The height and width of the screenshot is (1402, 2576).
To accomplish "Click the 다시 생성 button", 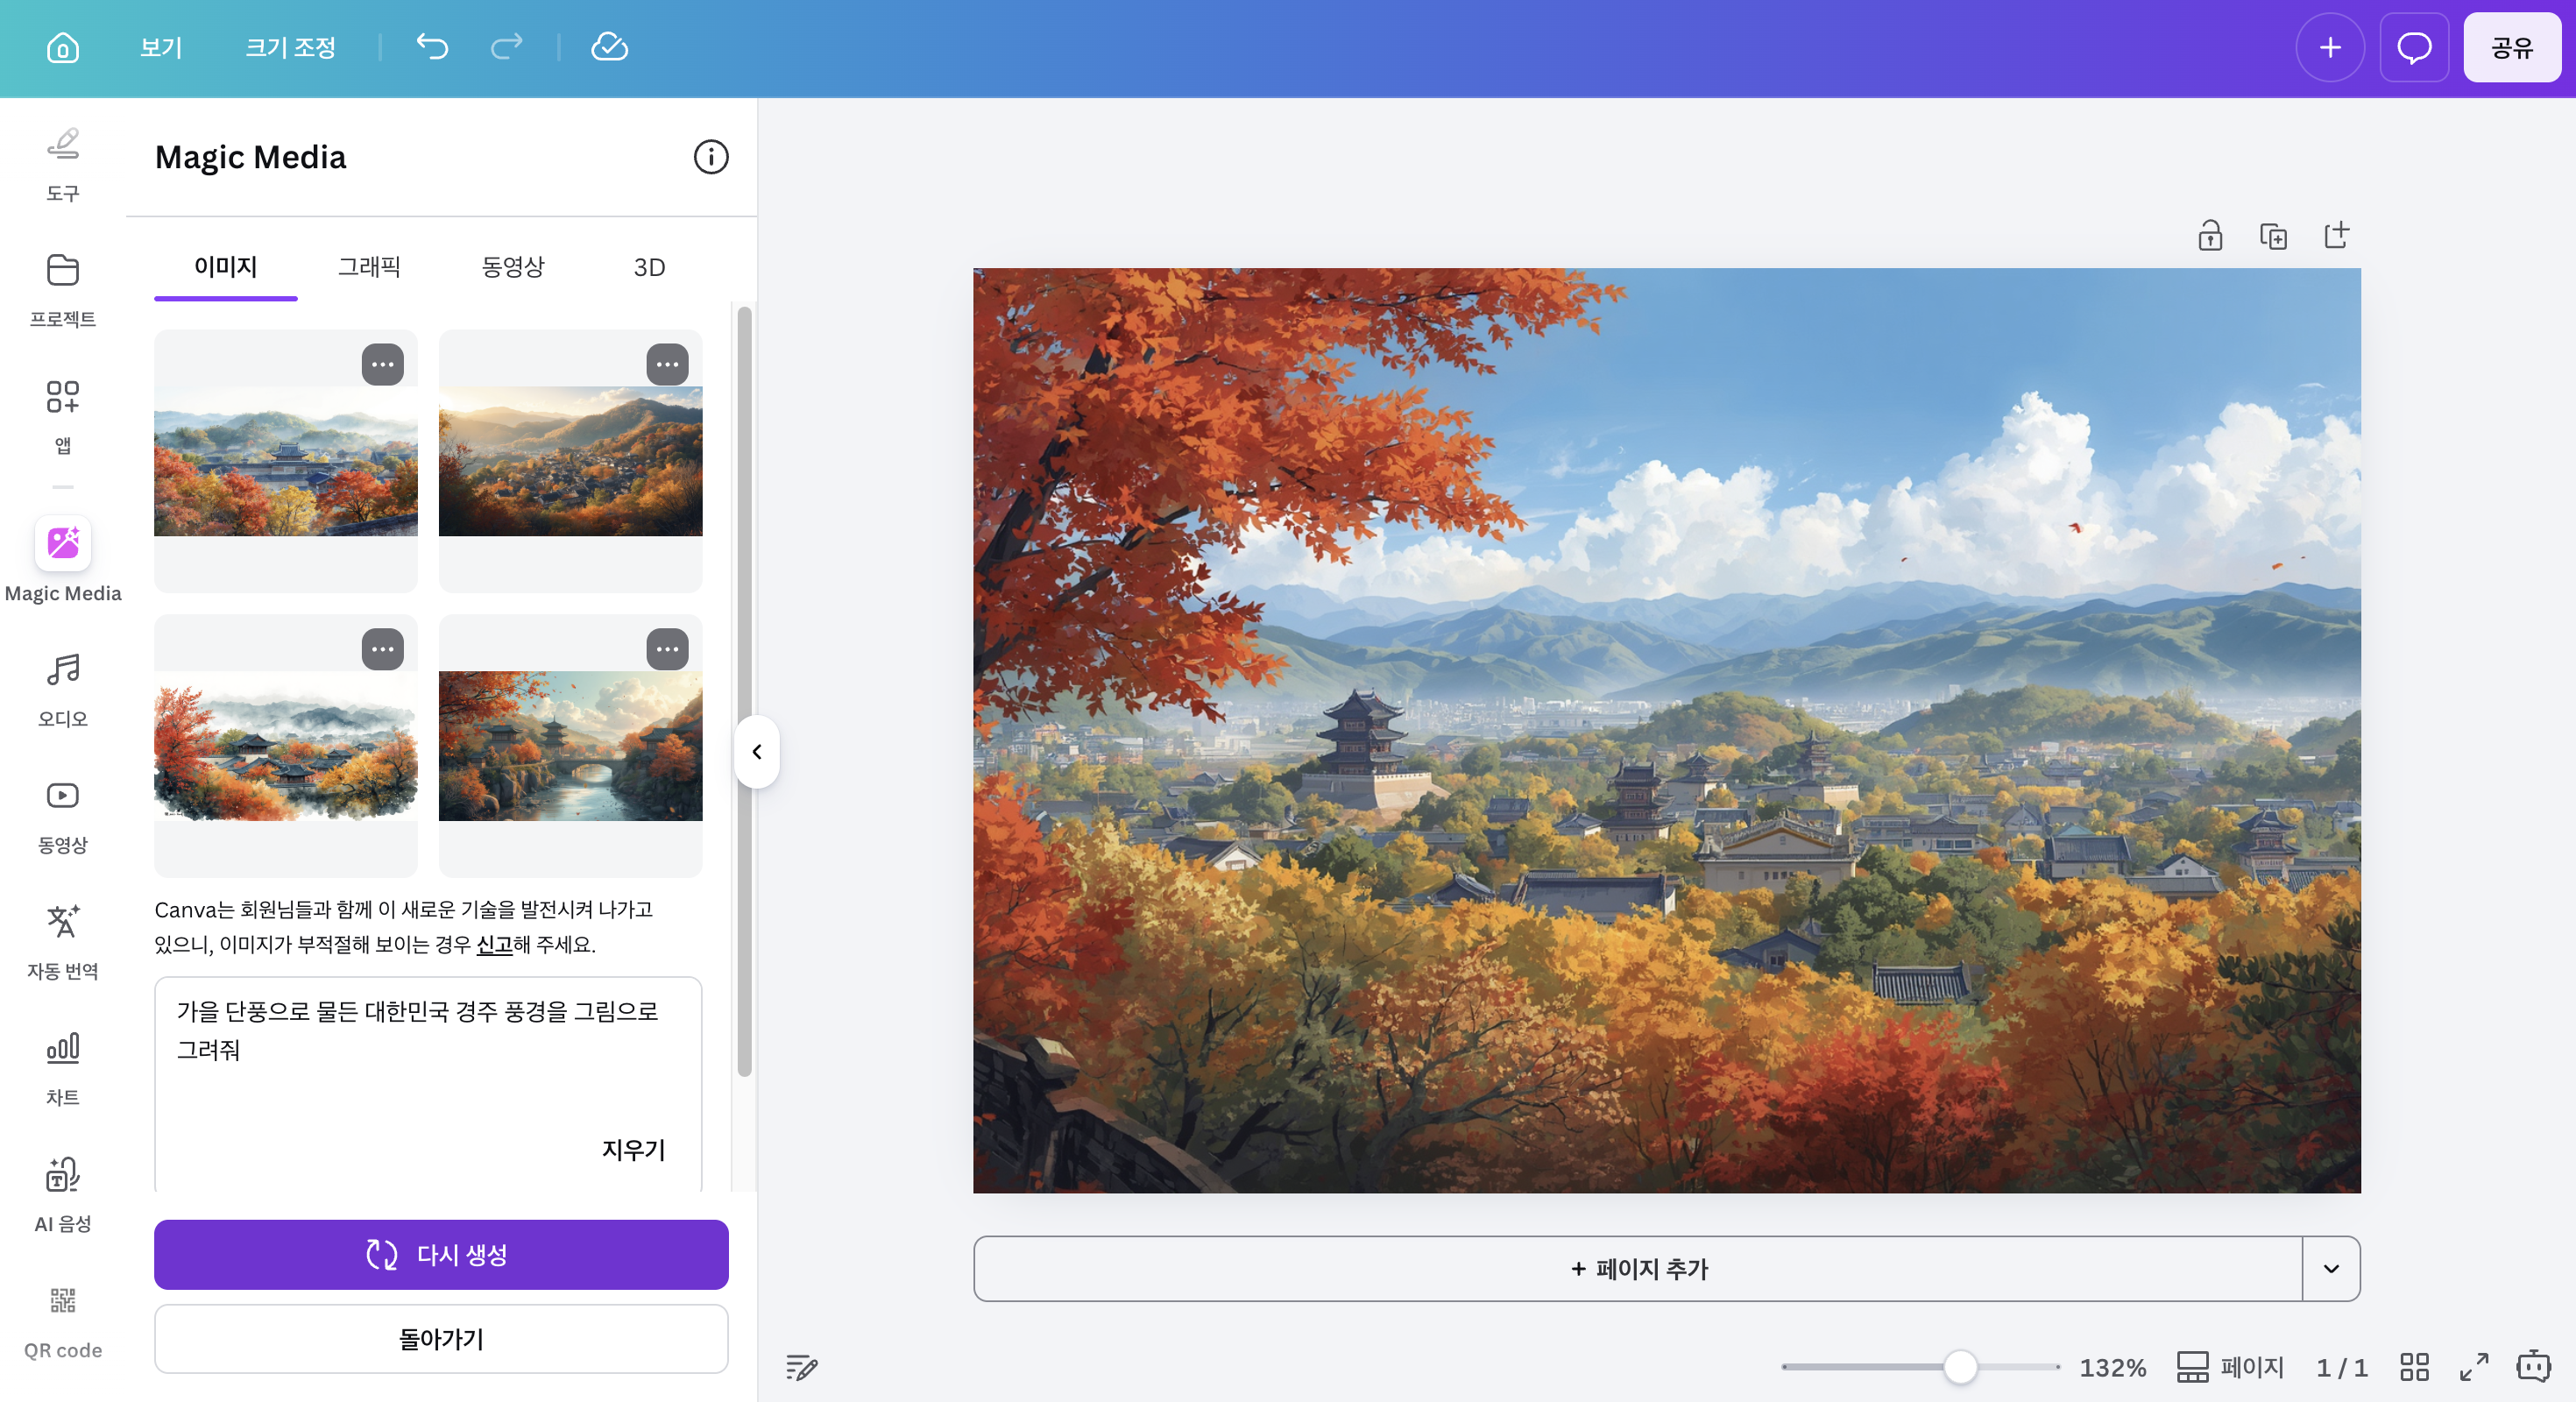I will pyautogui.click(x=440, y=1255).
